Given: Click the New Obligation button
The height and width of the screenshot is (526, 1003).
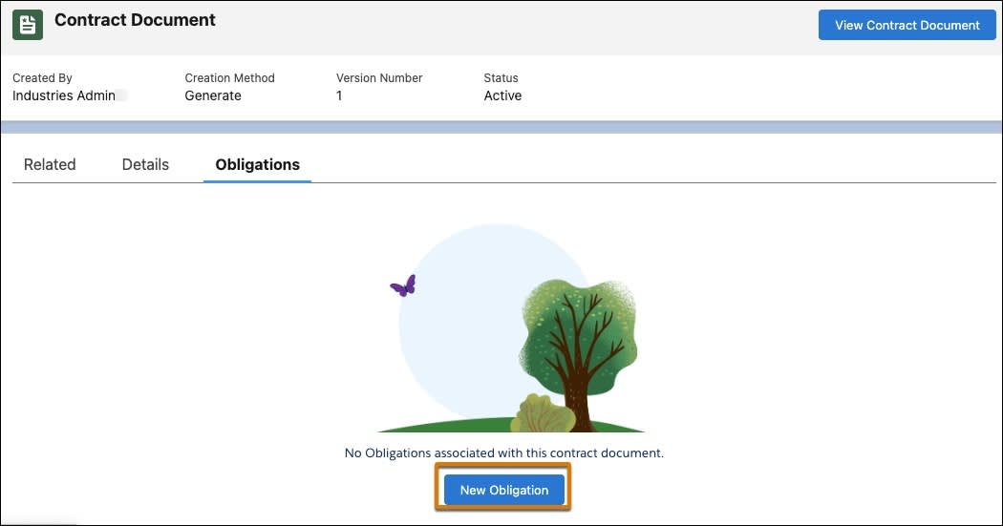Looking at the screenshot, I should pyautogui.click(x=504, y=490).
